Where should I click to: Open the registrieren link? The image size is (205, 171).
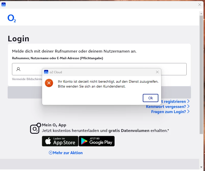173,102
